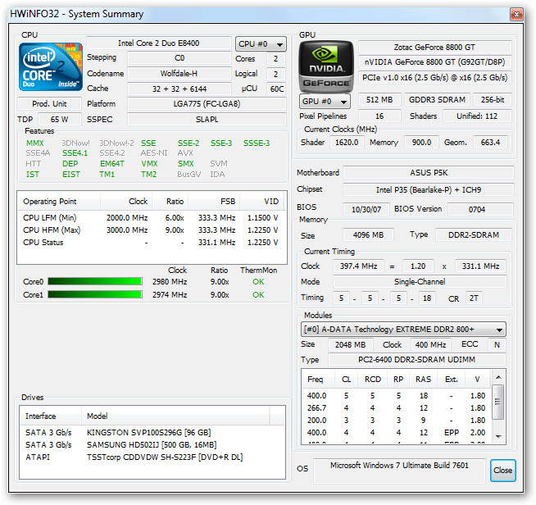Viewport: 536px width, 505px height.
Task: Click the nVIDIA GeForce 8800 GT (G92GT/D8P) field
Action: (435, 62)
